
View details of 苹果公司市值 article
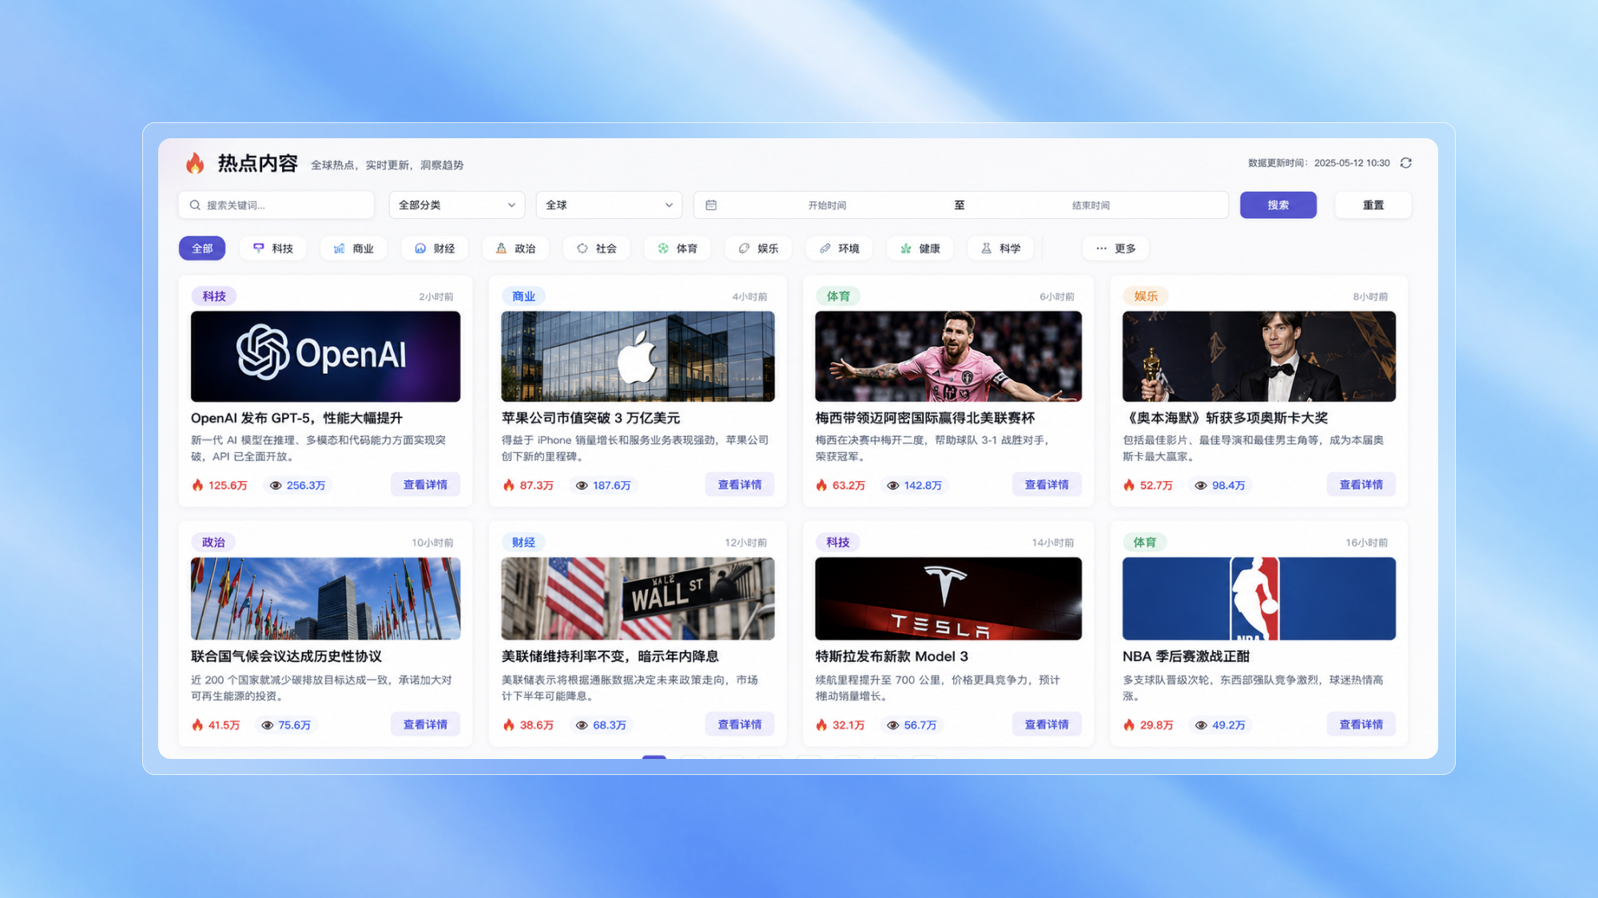740,484
